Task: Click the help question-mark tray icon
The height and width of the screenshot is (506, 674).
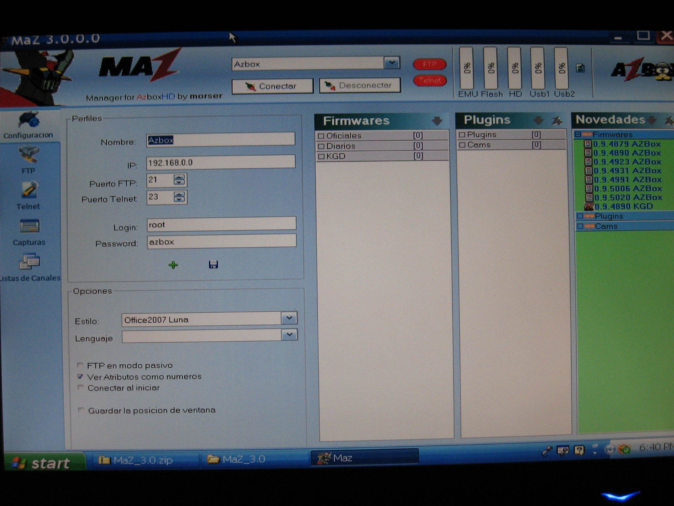Action: pyautogui.click(x=579, y=450)
